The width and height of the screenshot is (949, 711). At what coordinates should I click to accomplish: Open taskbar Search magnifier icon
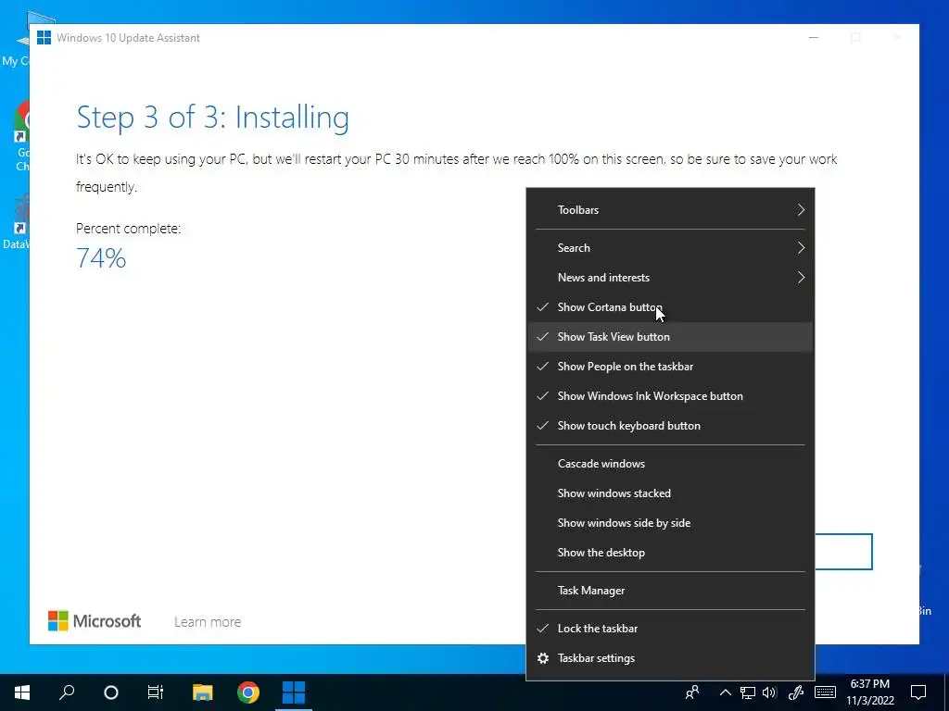tap(67, 692)
